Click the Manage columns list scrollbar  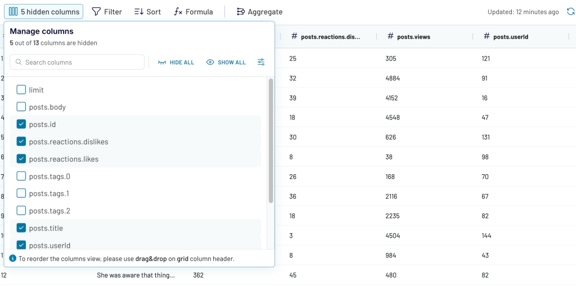coord(271,140)
